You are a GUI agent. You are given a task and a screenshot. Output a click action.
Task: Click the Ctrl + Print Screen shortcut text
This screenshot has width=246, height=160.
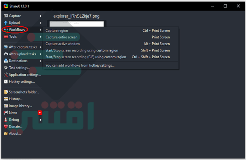click(156, 30)
